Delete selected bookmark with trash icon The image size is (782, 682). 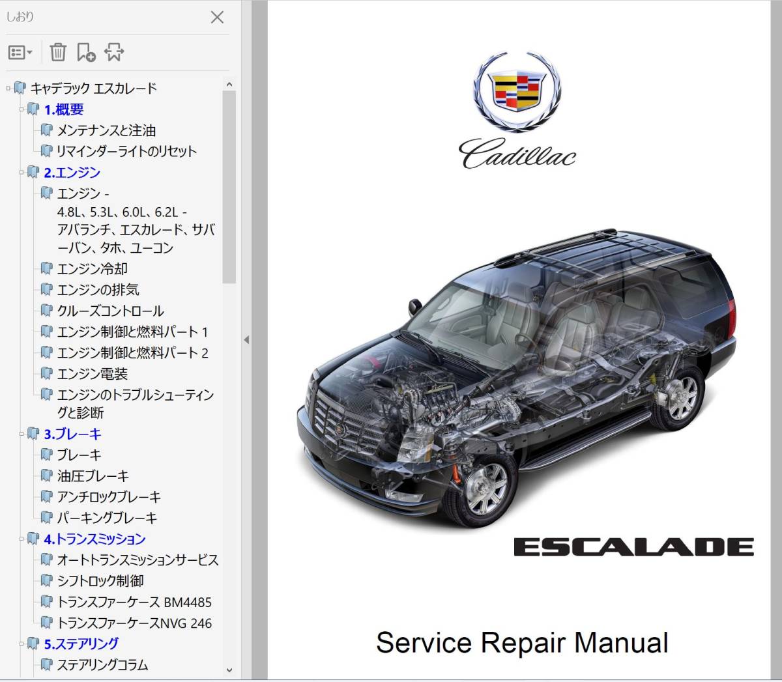[58, 52]
